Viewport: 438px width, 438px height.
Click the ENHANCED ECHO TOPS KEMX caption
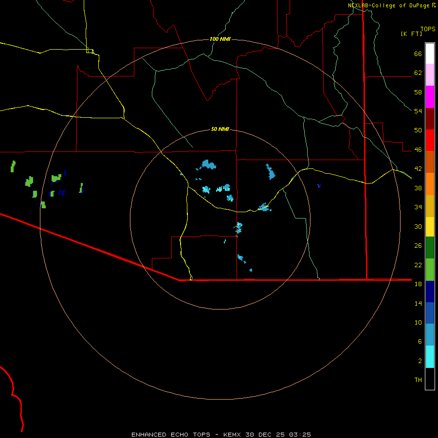click(221, 435)
